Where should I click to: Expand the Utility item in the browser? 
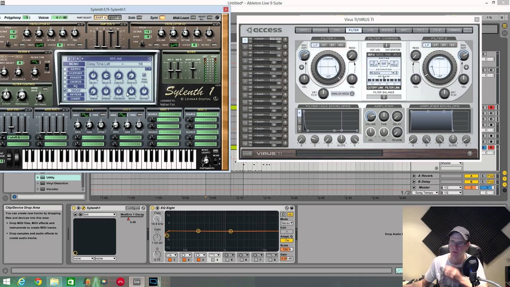pos(38,177)
